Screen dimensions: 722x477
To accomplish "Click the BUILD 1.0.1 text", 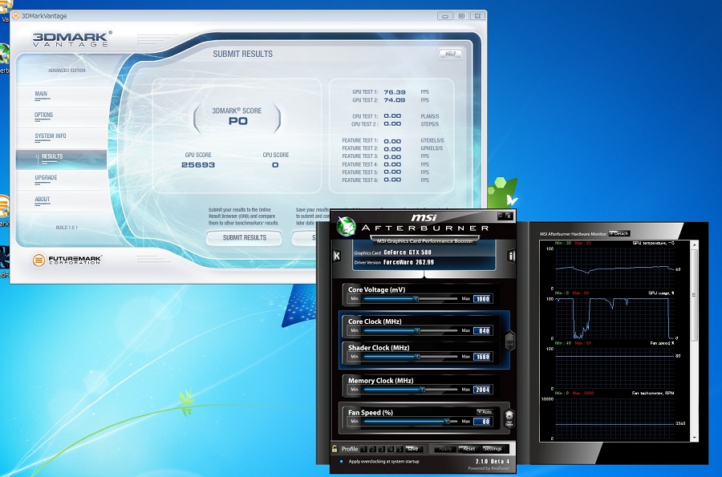I will pyautogui.click(x=67, y=228).
